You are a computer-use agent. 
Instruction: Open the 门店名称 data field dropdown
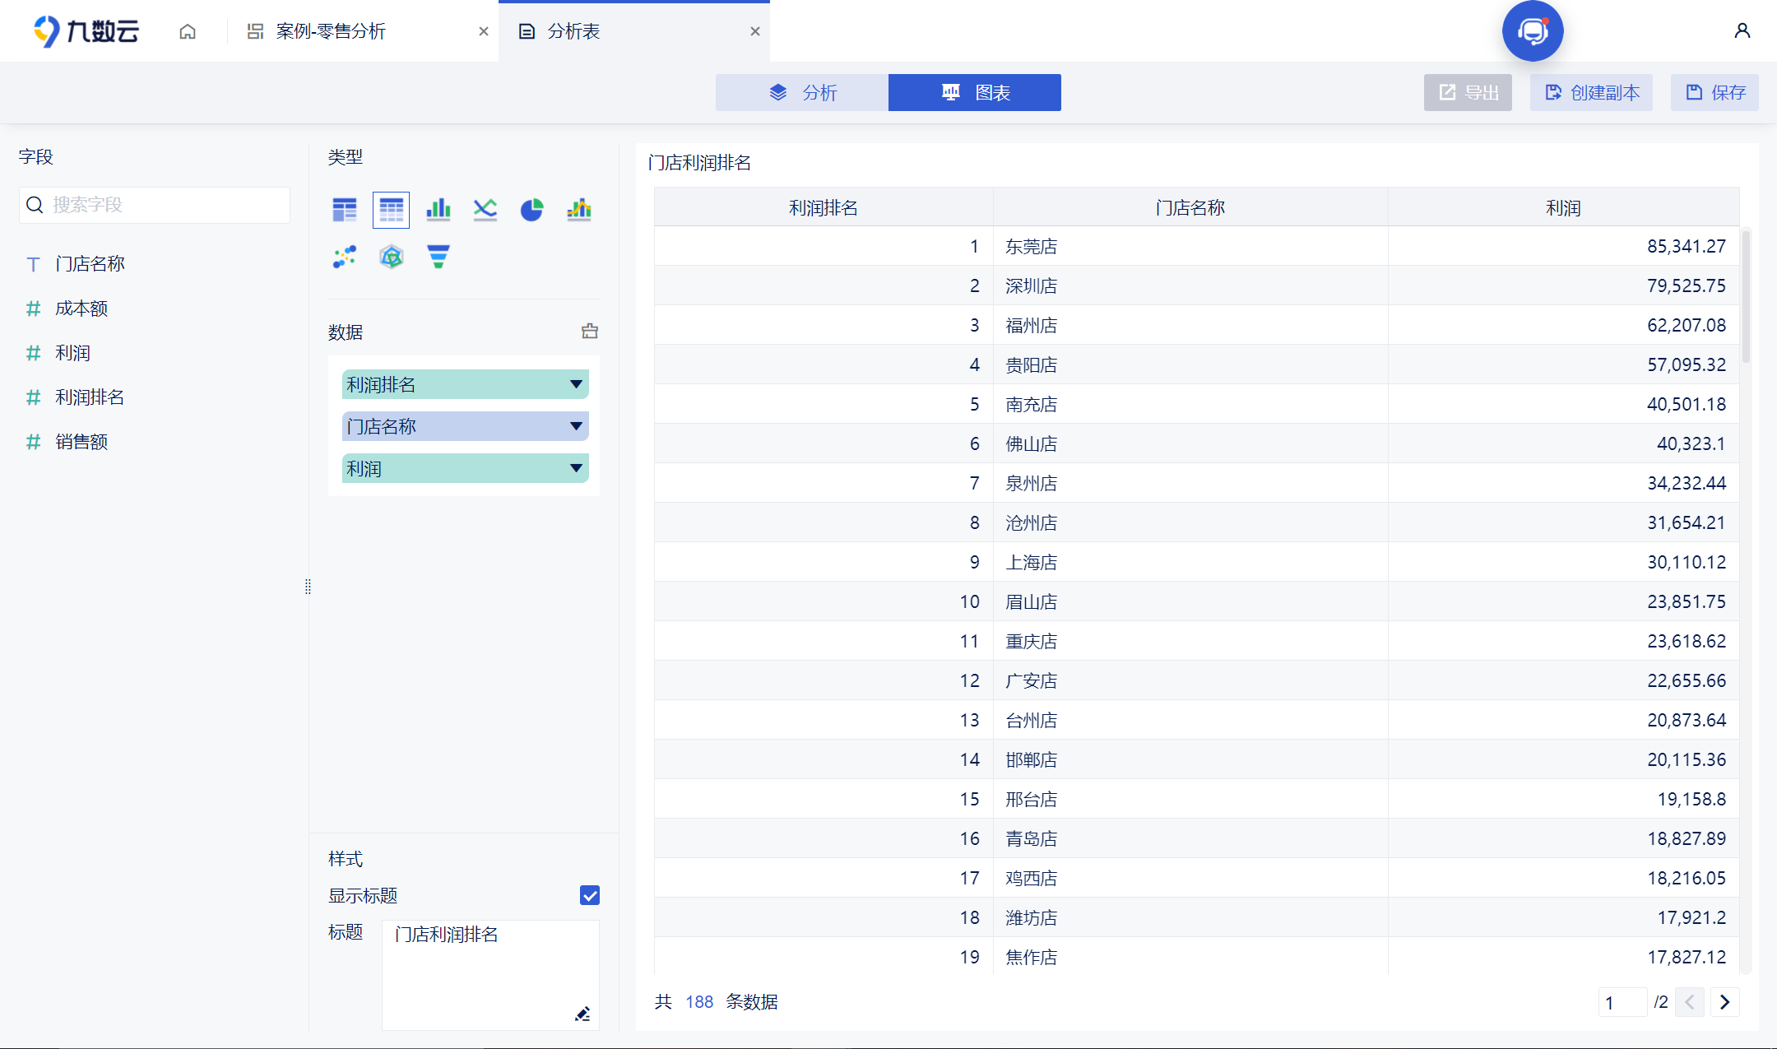point(576,426)
